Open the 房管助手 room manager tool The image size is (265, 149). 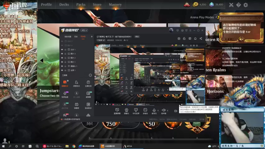(x=77, y=83)
